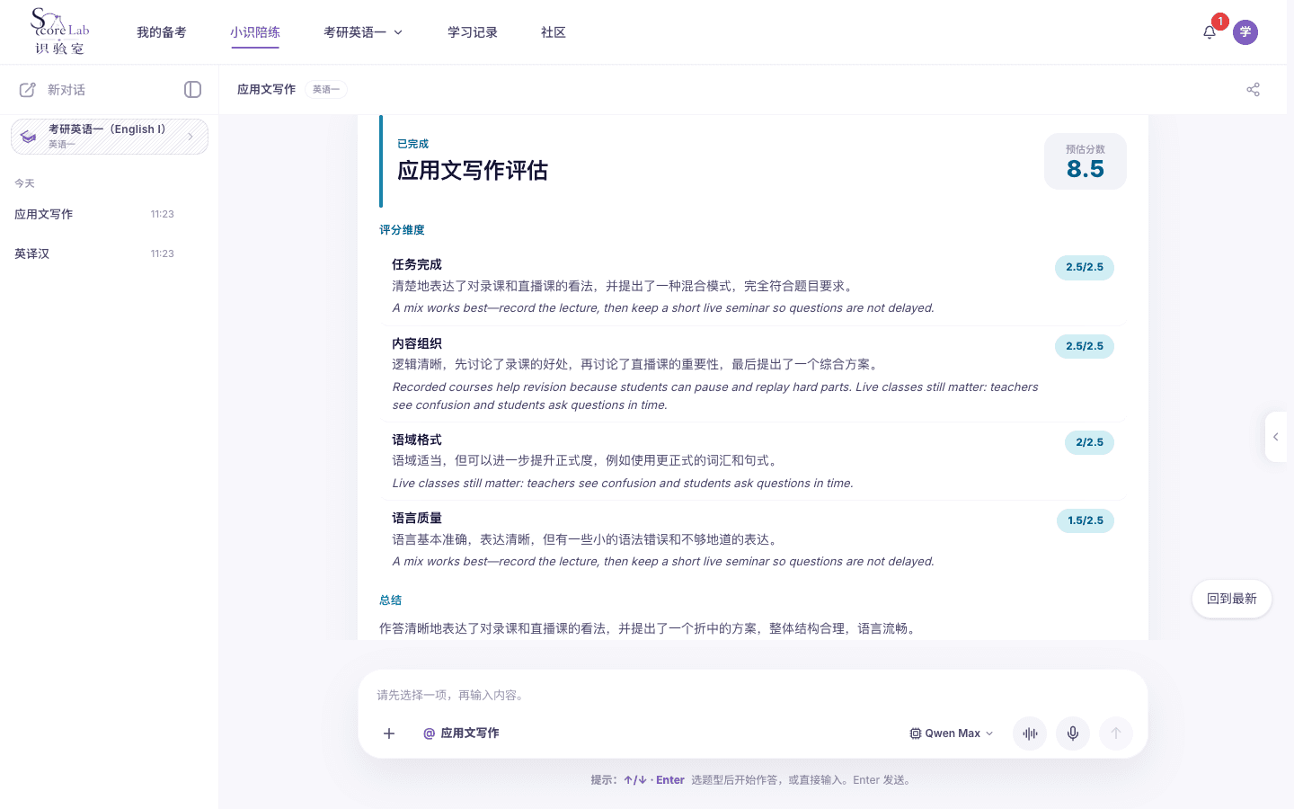Open the voice waveform mode

click(1030, 733)
